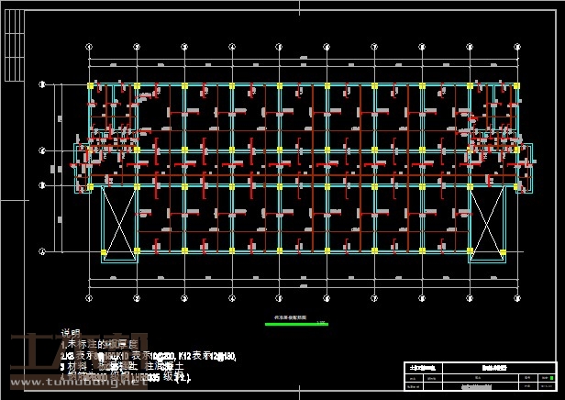Viewport: 565px width, 400px height.
Task: Click the leftmost grid axis bubble in bottom row
Action: [x=89, y=296]
